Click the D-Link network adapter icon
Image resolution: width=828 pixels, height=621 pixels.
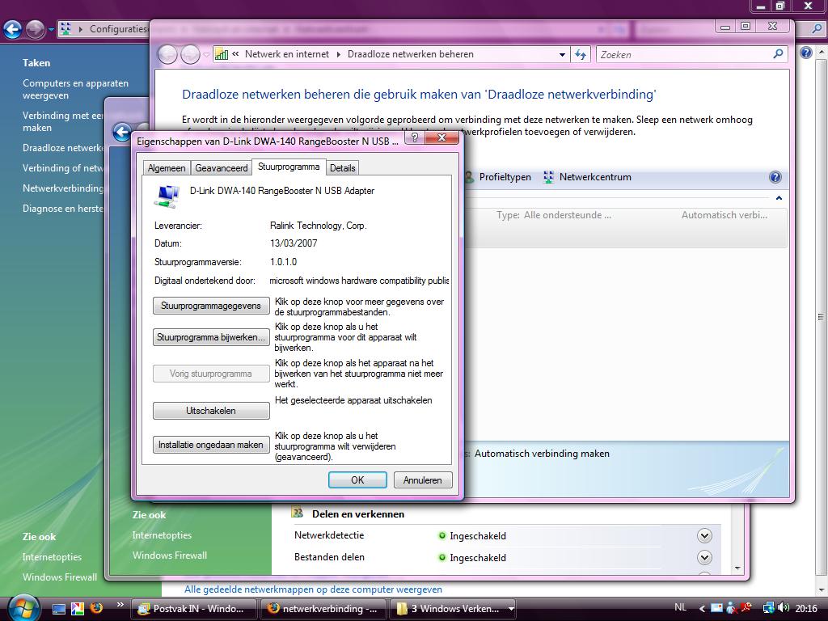167,196
